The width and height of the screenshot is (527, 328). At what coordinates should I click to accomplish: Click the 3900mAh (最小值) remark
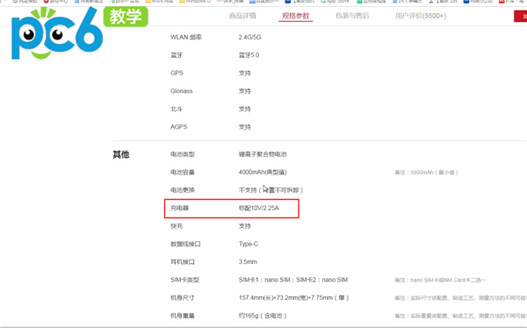pyautogui.click(x=426, y=173)
